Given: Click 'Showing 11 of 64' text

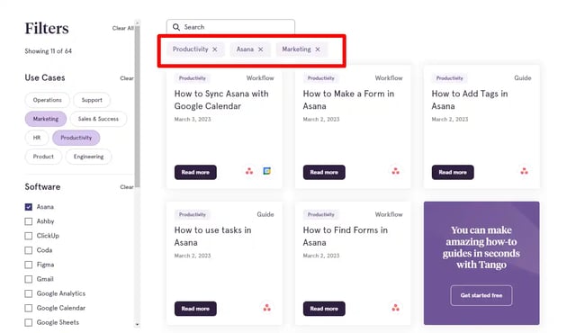Looking at the screenshot, I should point(48,51).
